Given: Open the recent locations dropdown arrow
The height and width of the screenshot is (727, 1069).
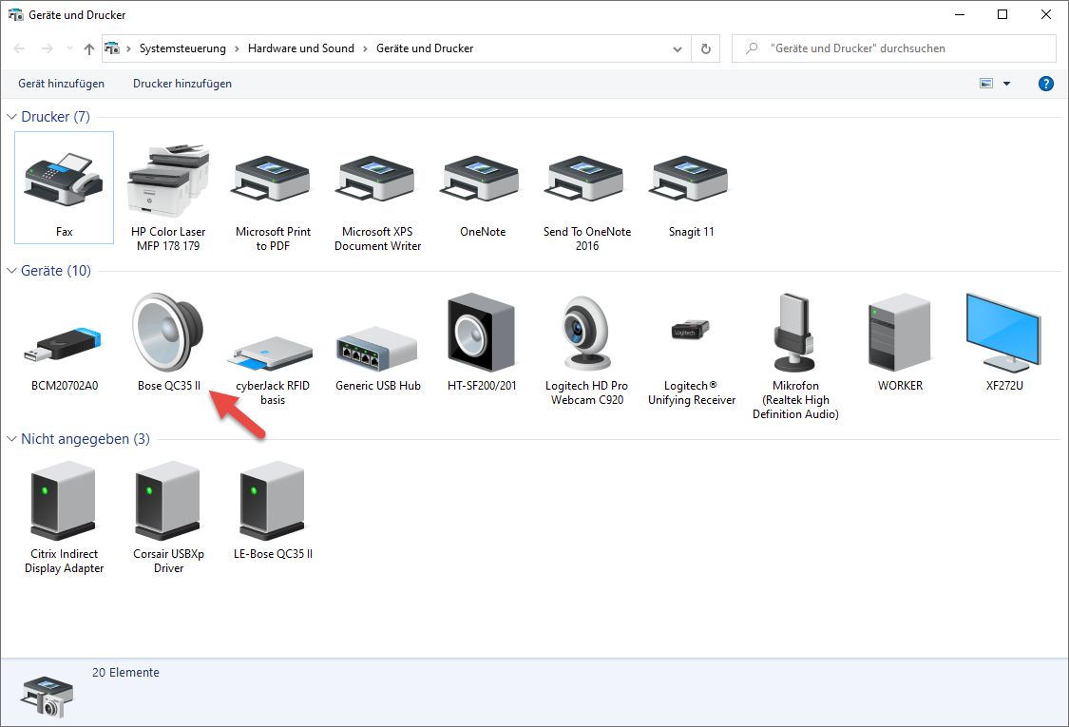Looking at the screenshot, I should (x=68, y=48).
